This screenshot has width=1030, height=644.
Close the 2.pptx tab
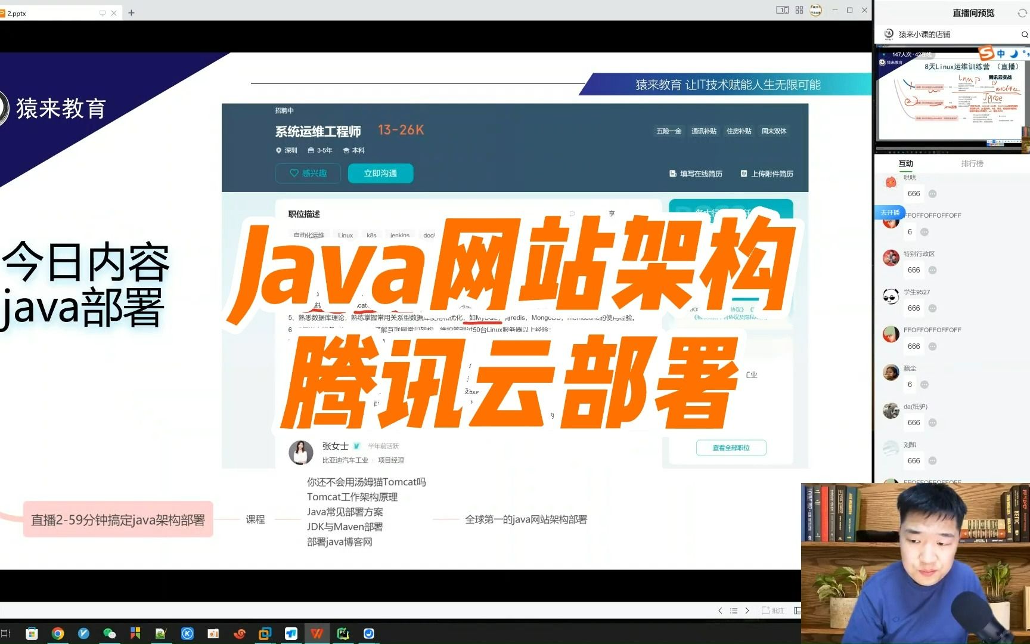(114, 13)
